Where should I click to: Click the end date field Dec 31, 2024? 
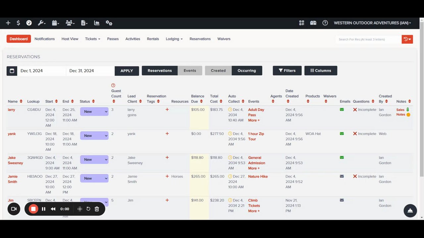(90, 71)
